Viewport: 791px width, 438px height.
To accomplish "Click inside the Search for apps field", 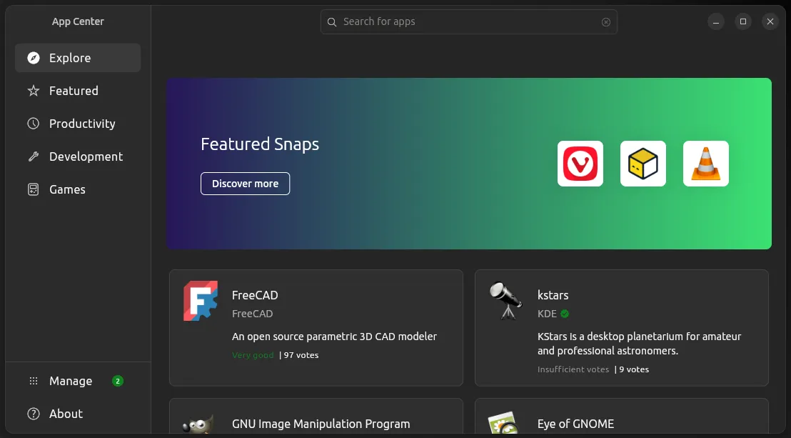I will (468, 21).
